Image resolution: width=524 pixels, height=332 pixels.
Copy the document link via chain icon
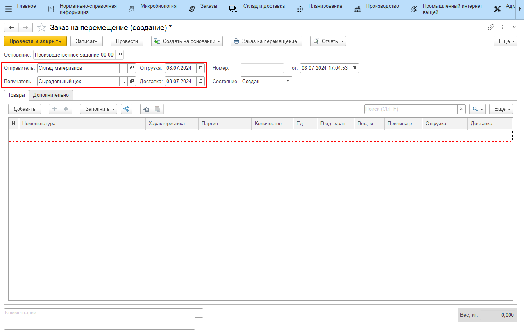pyautogui.click(x=491, y=27)
